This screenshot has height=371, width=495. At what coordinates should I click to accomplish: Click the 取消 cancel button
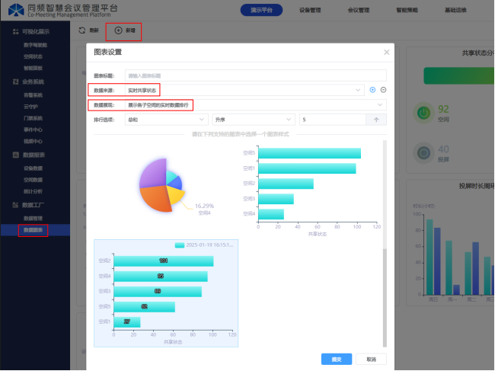pyautogui.click(x=371, y=359)
